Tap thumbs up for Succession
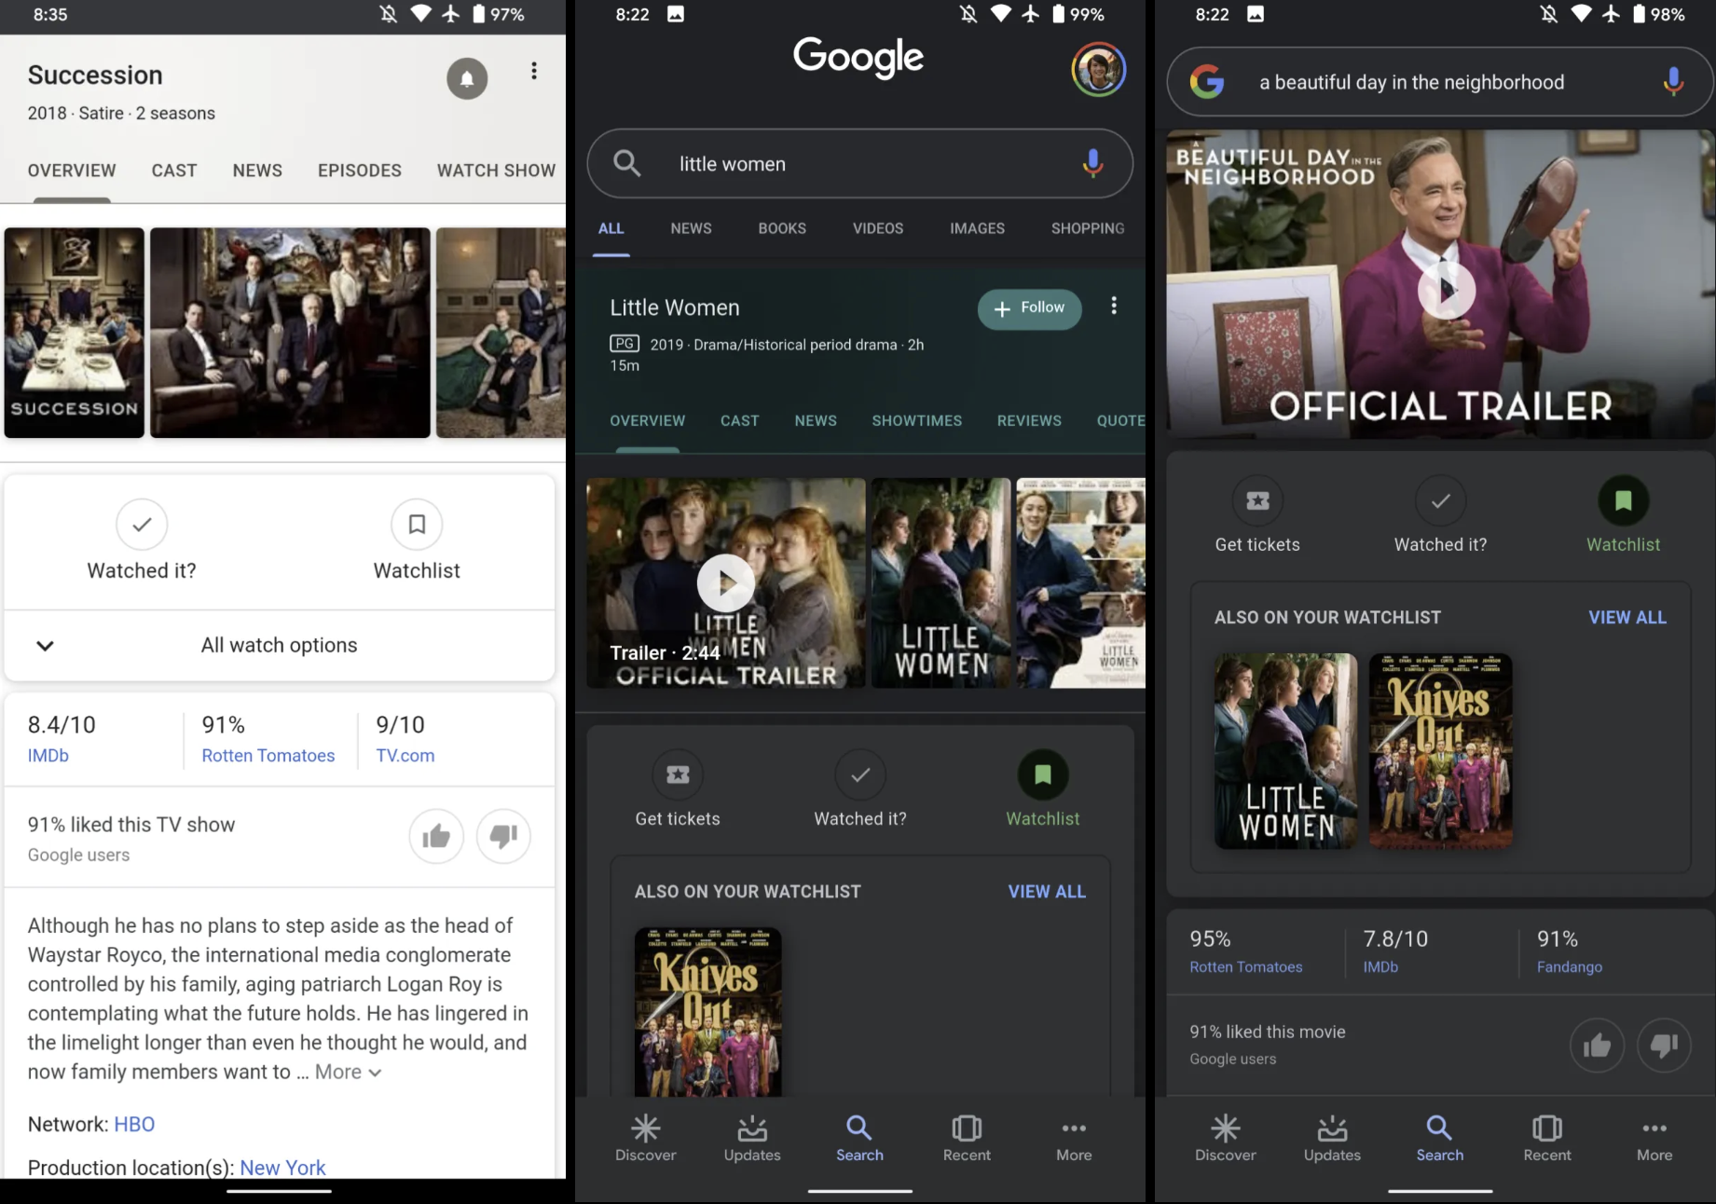This screenshot has width=1716, height=1204. pyautogui.click(x=436, y=836)
